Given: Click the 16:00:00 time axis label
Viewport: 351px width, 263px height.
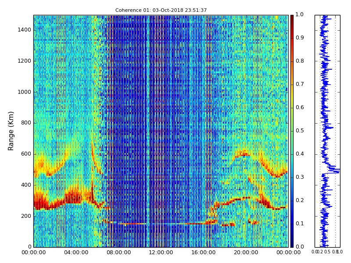Looking at the screenshot, I should click(204, 253).
